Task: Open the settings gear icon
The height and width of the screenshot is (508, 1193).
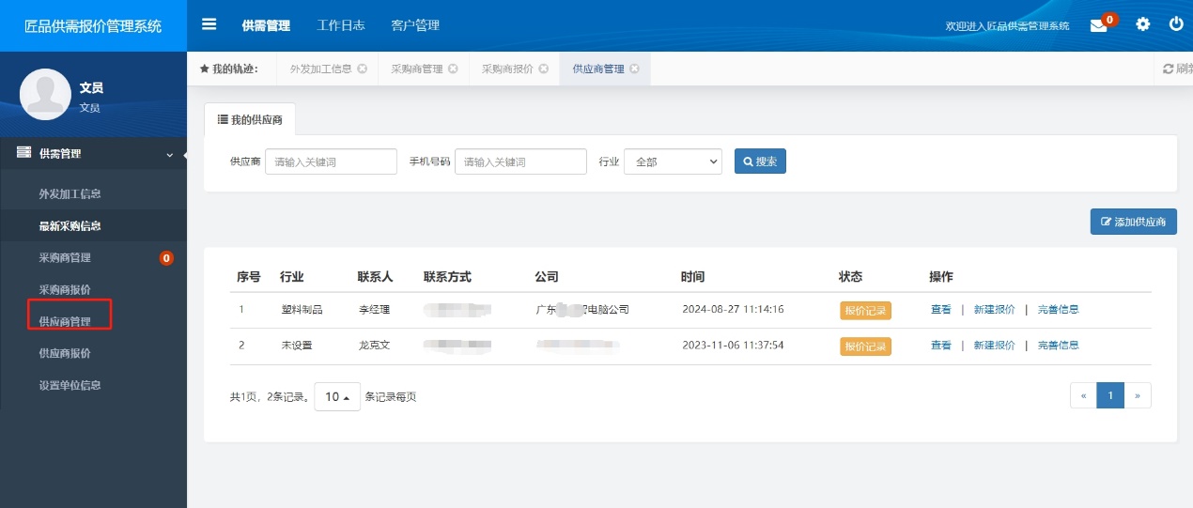Action: (1142, 24)
